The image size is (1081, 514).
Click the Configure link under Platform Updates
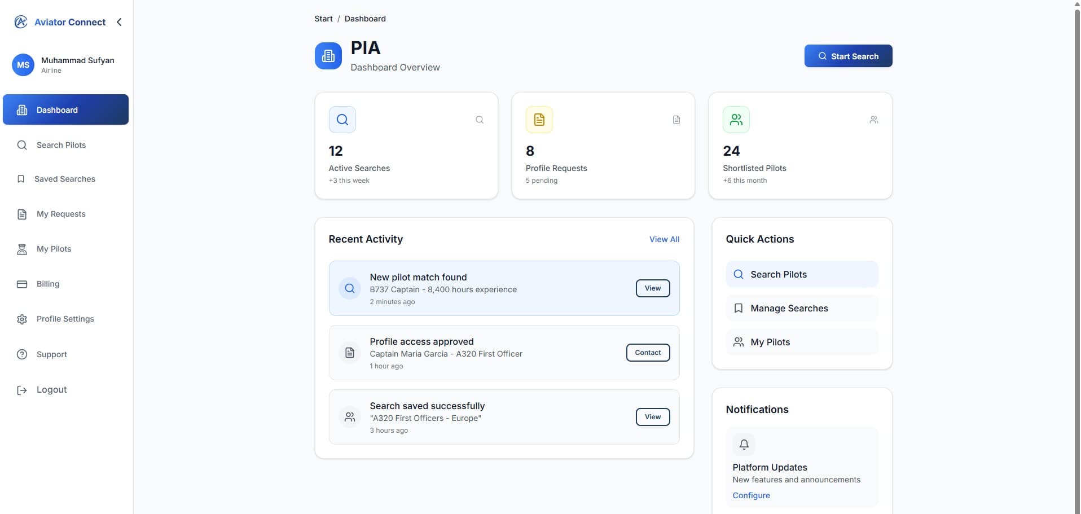751,495
